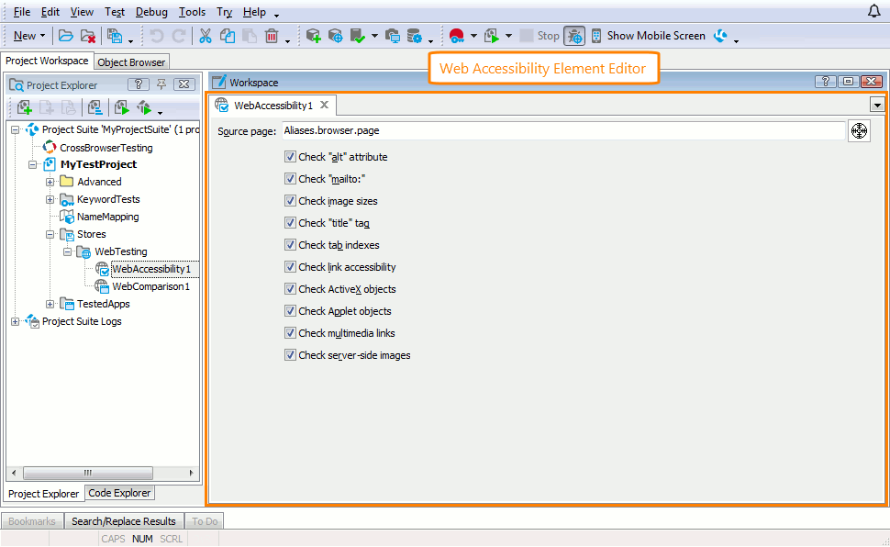Open the View menu
The width and height of the screenshot is (890, 547).
82,12
